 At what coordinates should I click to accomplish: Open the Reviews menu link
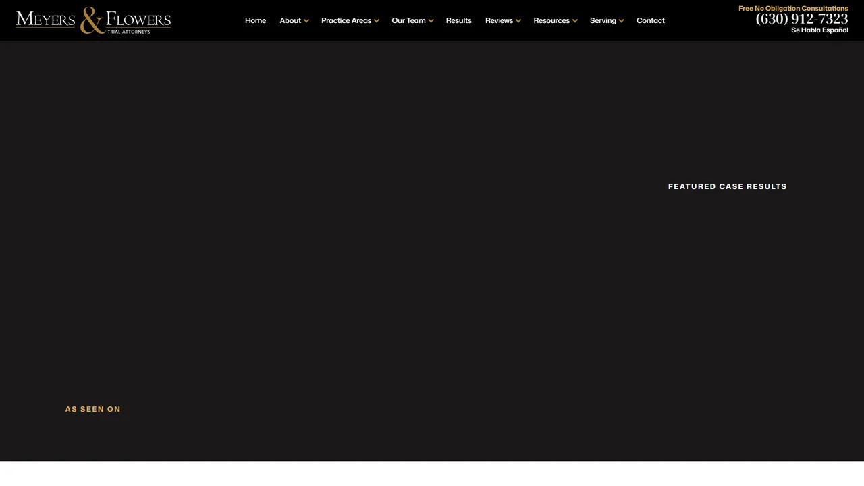499,20
